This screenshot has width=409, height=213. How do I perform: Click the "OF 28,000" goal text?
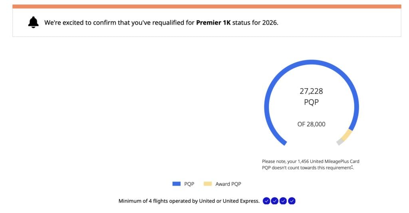311,124
